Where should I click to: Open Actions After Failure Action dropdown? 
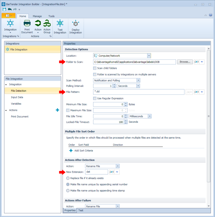pos(118,206)
